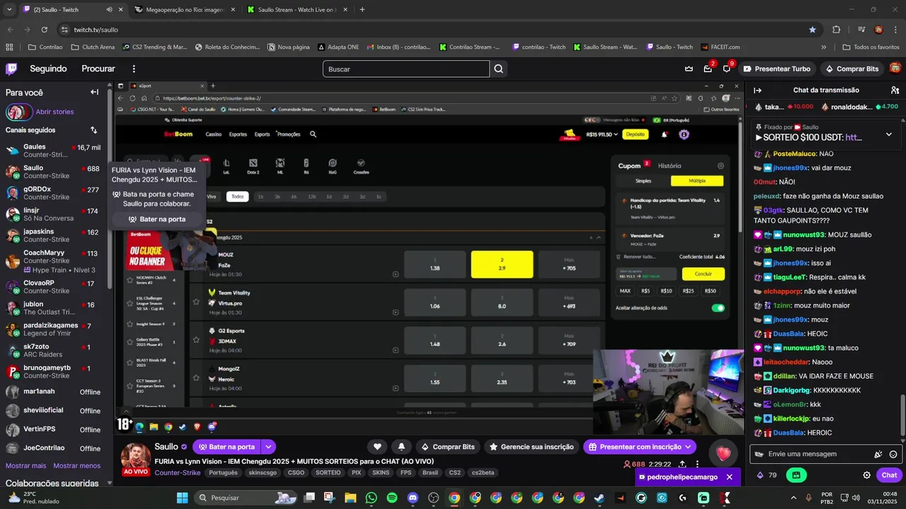Image resolution: width=906 pixels, height=509 pixels.
Task: Open Gaules channel in sidebar
Action: pos(55,151)
